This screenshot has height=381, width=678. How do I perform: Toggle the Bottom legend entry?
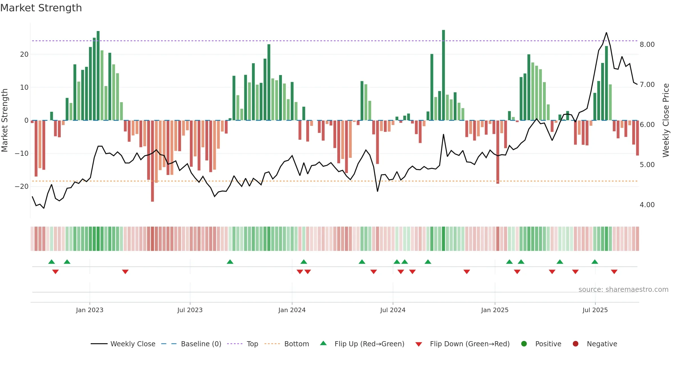tap(287, 344)
